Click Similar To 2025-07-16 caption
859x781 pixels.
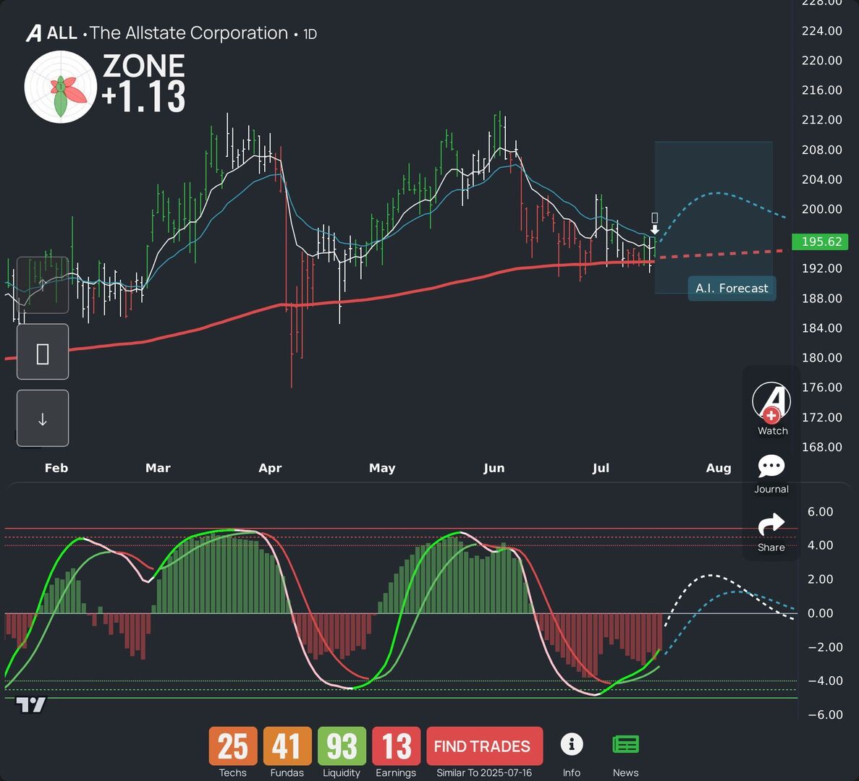(x=484, y=773)
